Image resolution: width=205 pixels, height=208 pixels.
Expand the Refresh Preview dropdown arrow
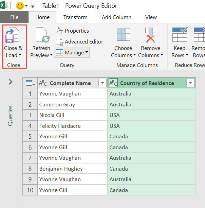tap(51, 55)
